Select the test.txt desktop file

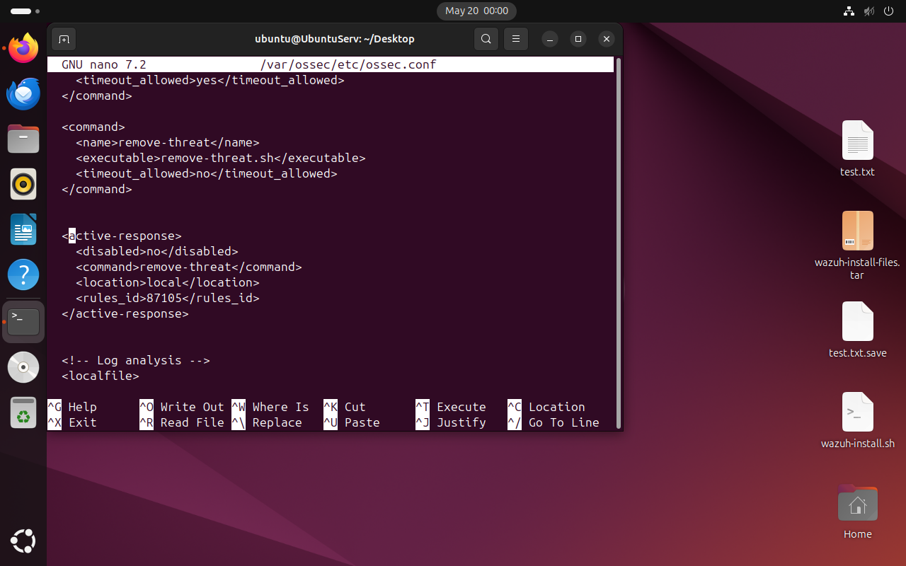[x=858, y=149]
